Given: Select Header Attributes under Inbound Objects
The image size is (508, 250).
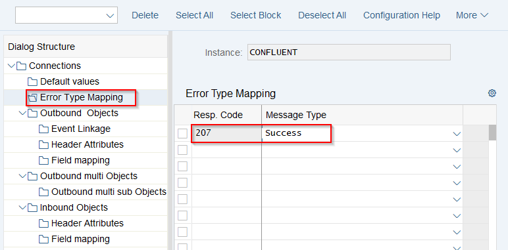Looking at the screenshot, I should point(87,223).
